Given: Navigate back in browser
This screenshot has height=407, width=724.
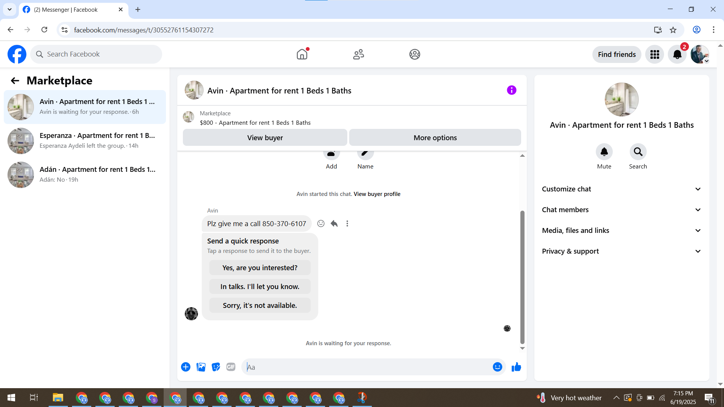Looking at the screenshot, I should coord(11,30).
